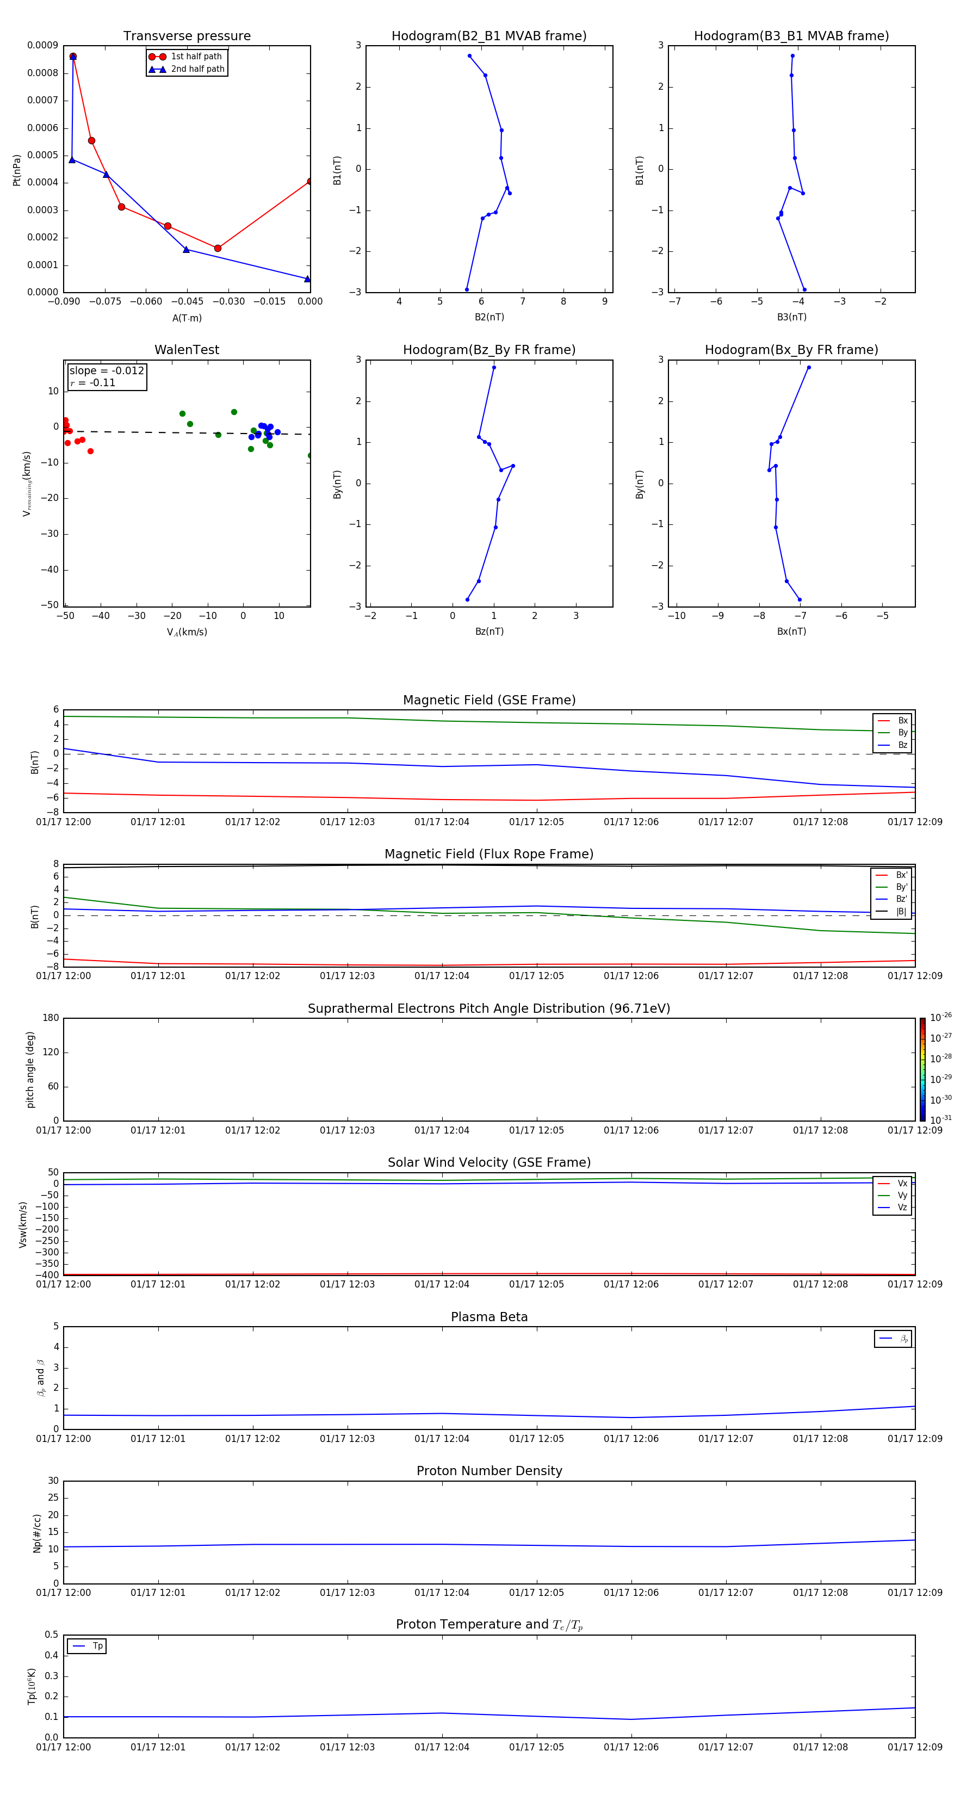
Task: Click the 'B3(nT)' x-axis label
Action: click(x=791, y=317)
